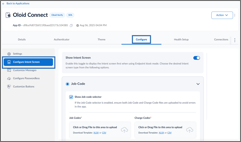Click the SFA tag
The height and width of the screenshot is (142, 241).
coord(70,15)
